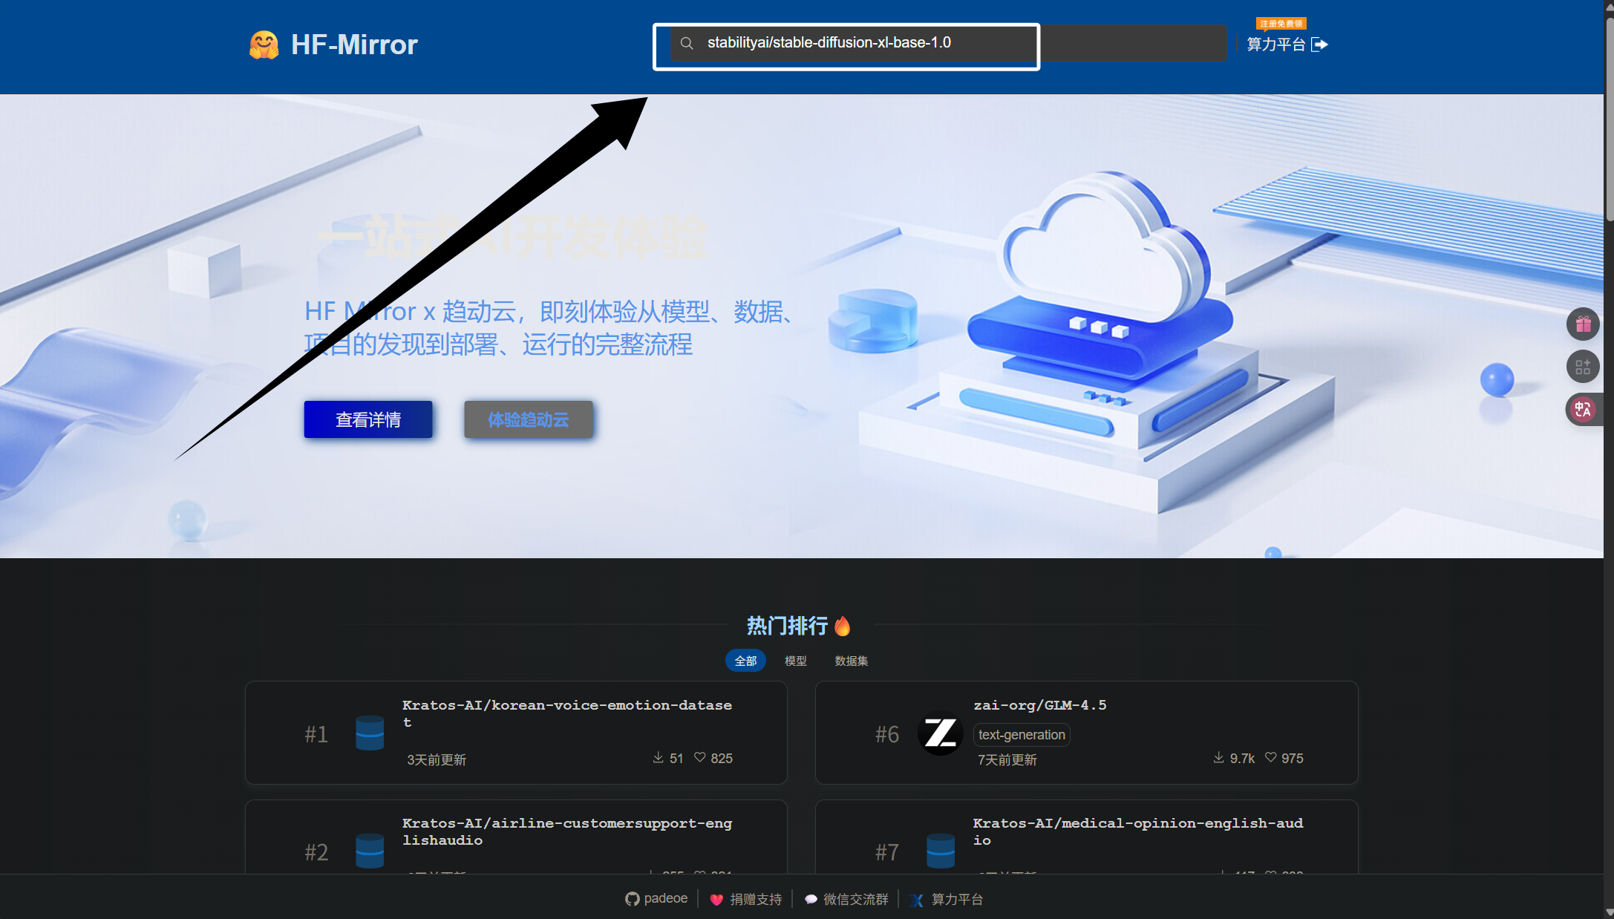The width and height of the screenshot is (1614, 919).
Task: Click the flame icon beside 热门排行
Action: click(x=843, y=626)
